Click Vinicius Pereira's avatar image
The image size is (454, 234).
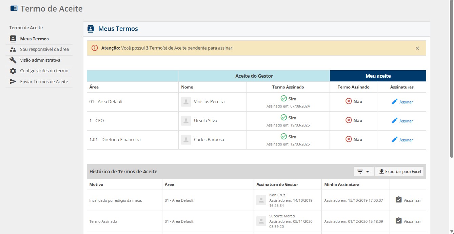186,102
